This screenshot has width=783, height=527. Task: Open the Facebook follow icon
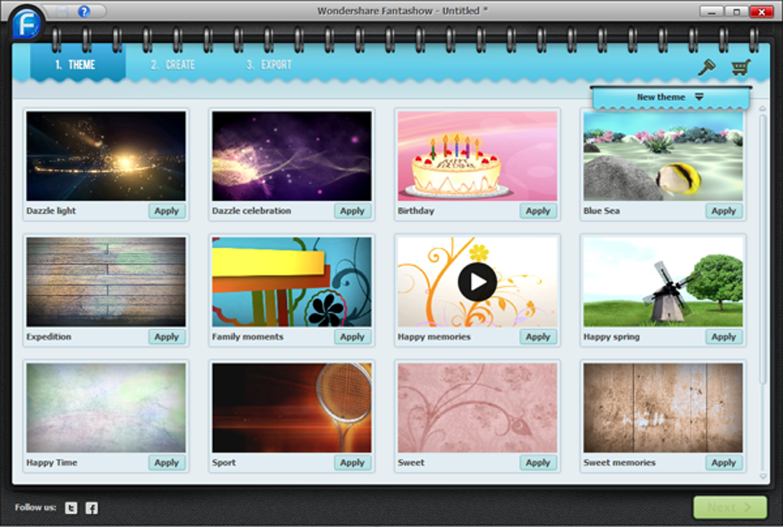[91, 508]
